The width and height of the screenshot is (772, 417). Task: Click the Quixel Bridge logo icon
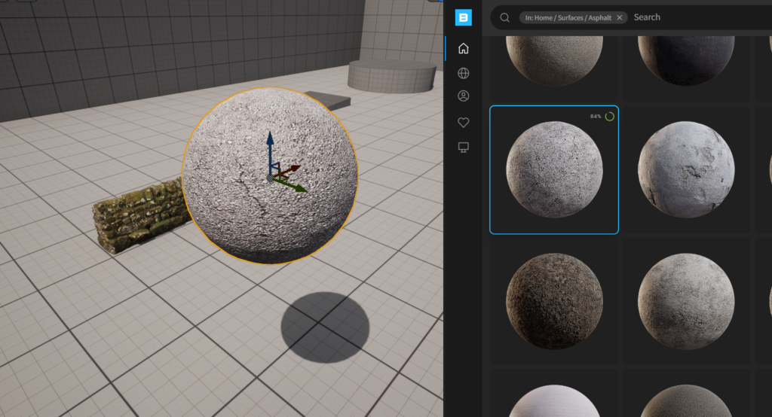(x=464, y=18)
